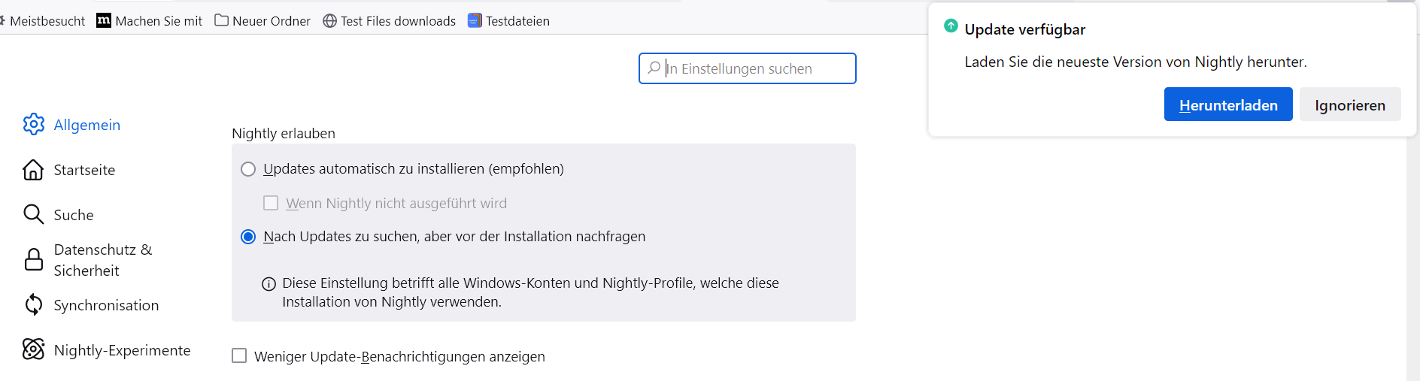
Task: Open the Test Files downloads bookmark
Action: point(390,21)
